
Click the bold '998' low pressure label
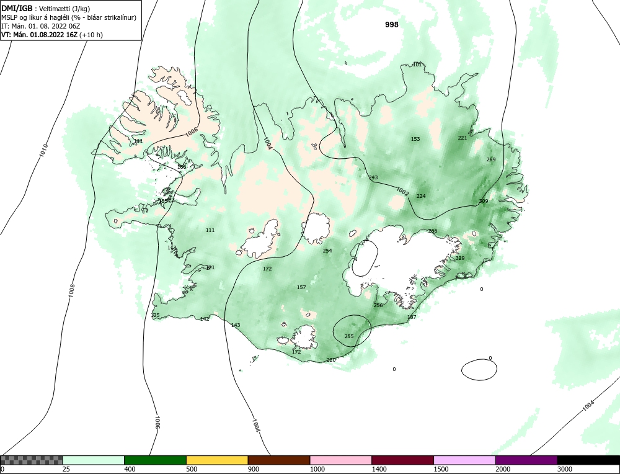(392, 25)
